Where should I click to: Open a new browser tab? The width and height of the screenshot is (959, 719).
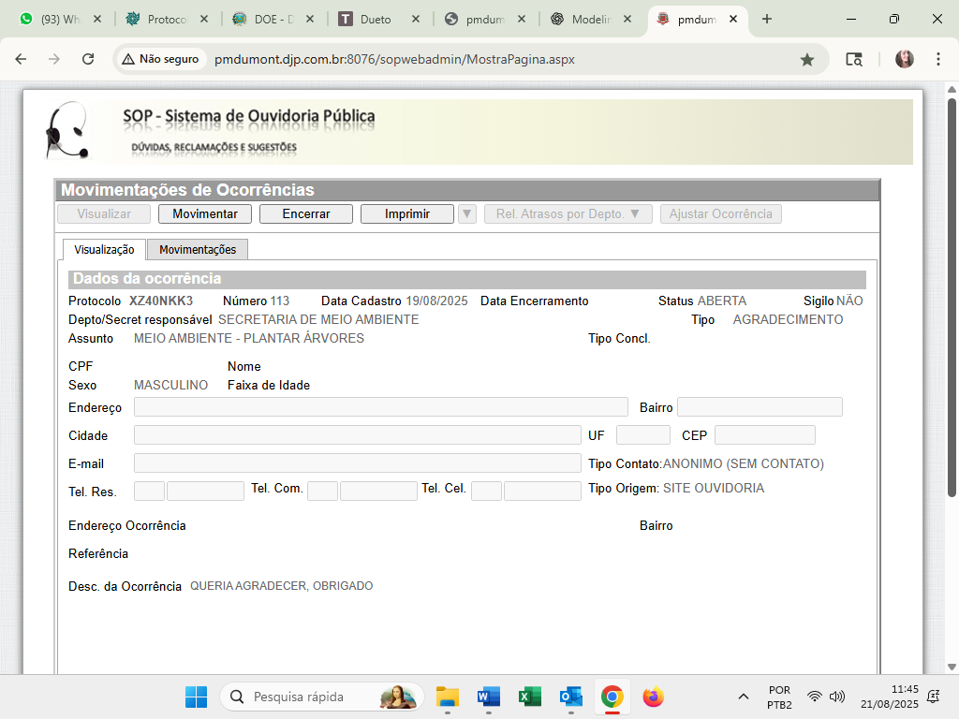[767, 19]
